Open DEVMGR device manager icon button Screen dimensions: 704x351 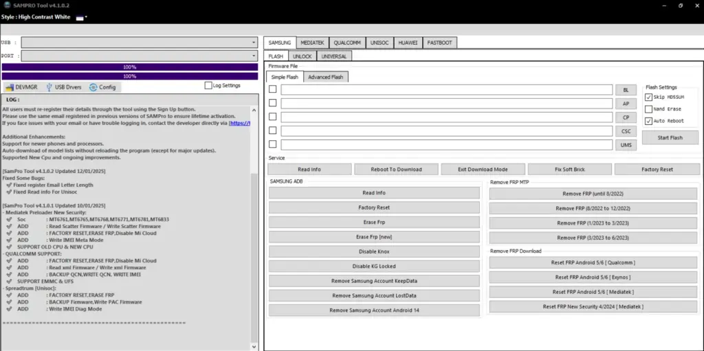[21, 87]
